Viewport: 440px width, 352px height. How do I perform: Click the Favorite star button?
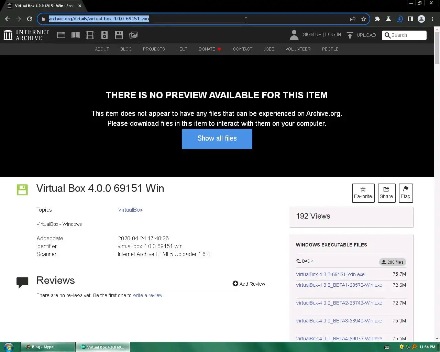363,193
